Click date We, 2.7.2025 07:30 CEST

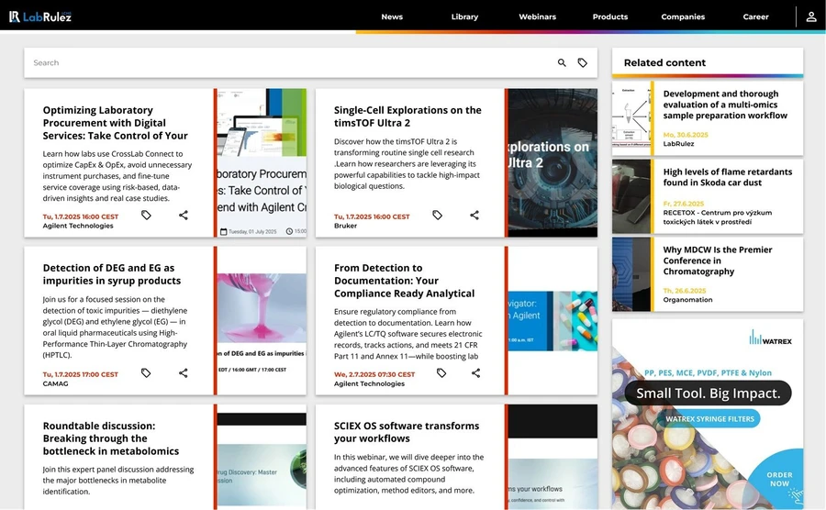tap(374, 375)
